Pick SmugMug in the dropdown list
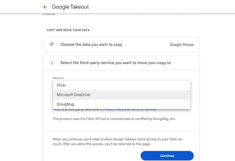The width and height of the screenshot is (235, 161). point(65,104)
